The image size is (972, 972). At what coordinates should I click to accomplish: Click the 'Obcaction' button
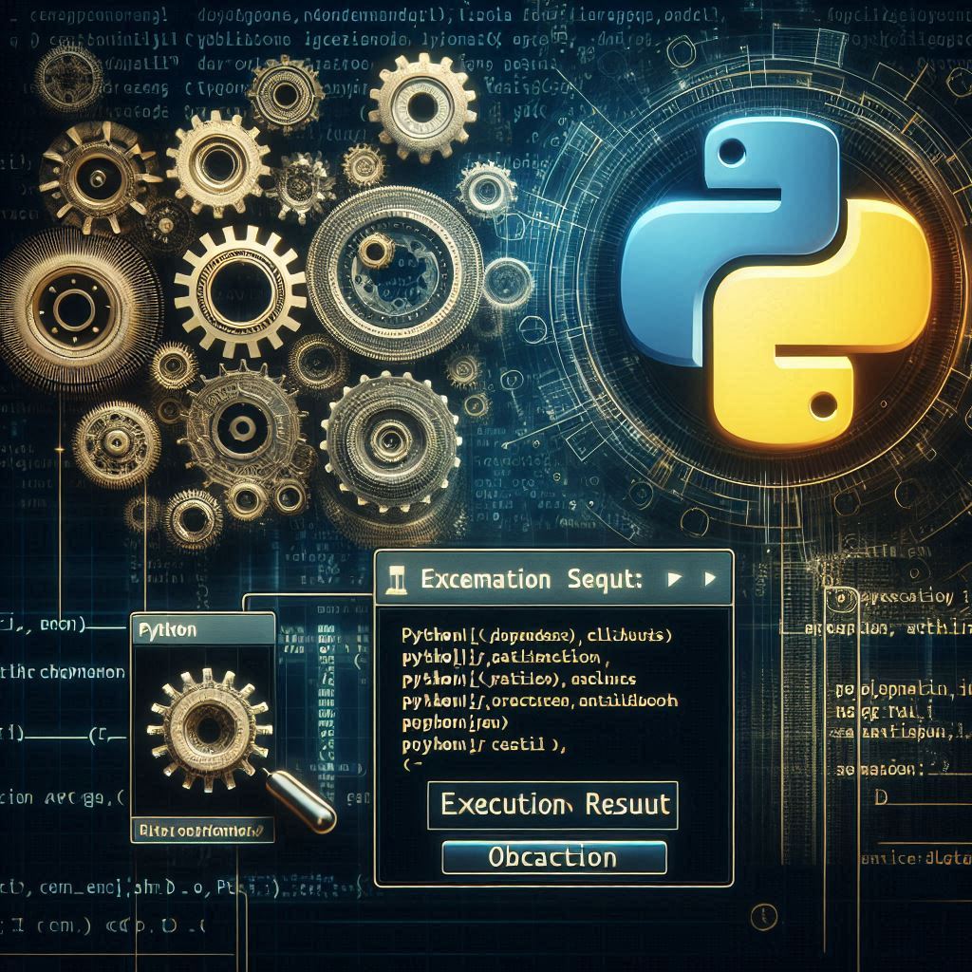pos(554,857)
